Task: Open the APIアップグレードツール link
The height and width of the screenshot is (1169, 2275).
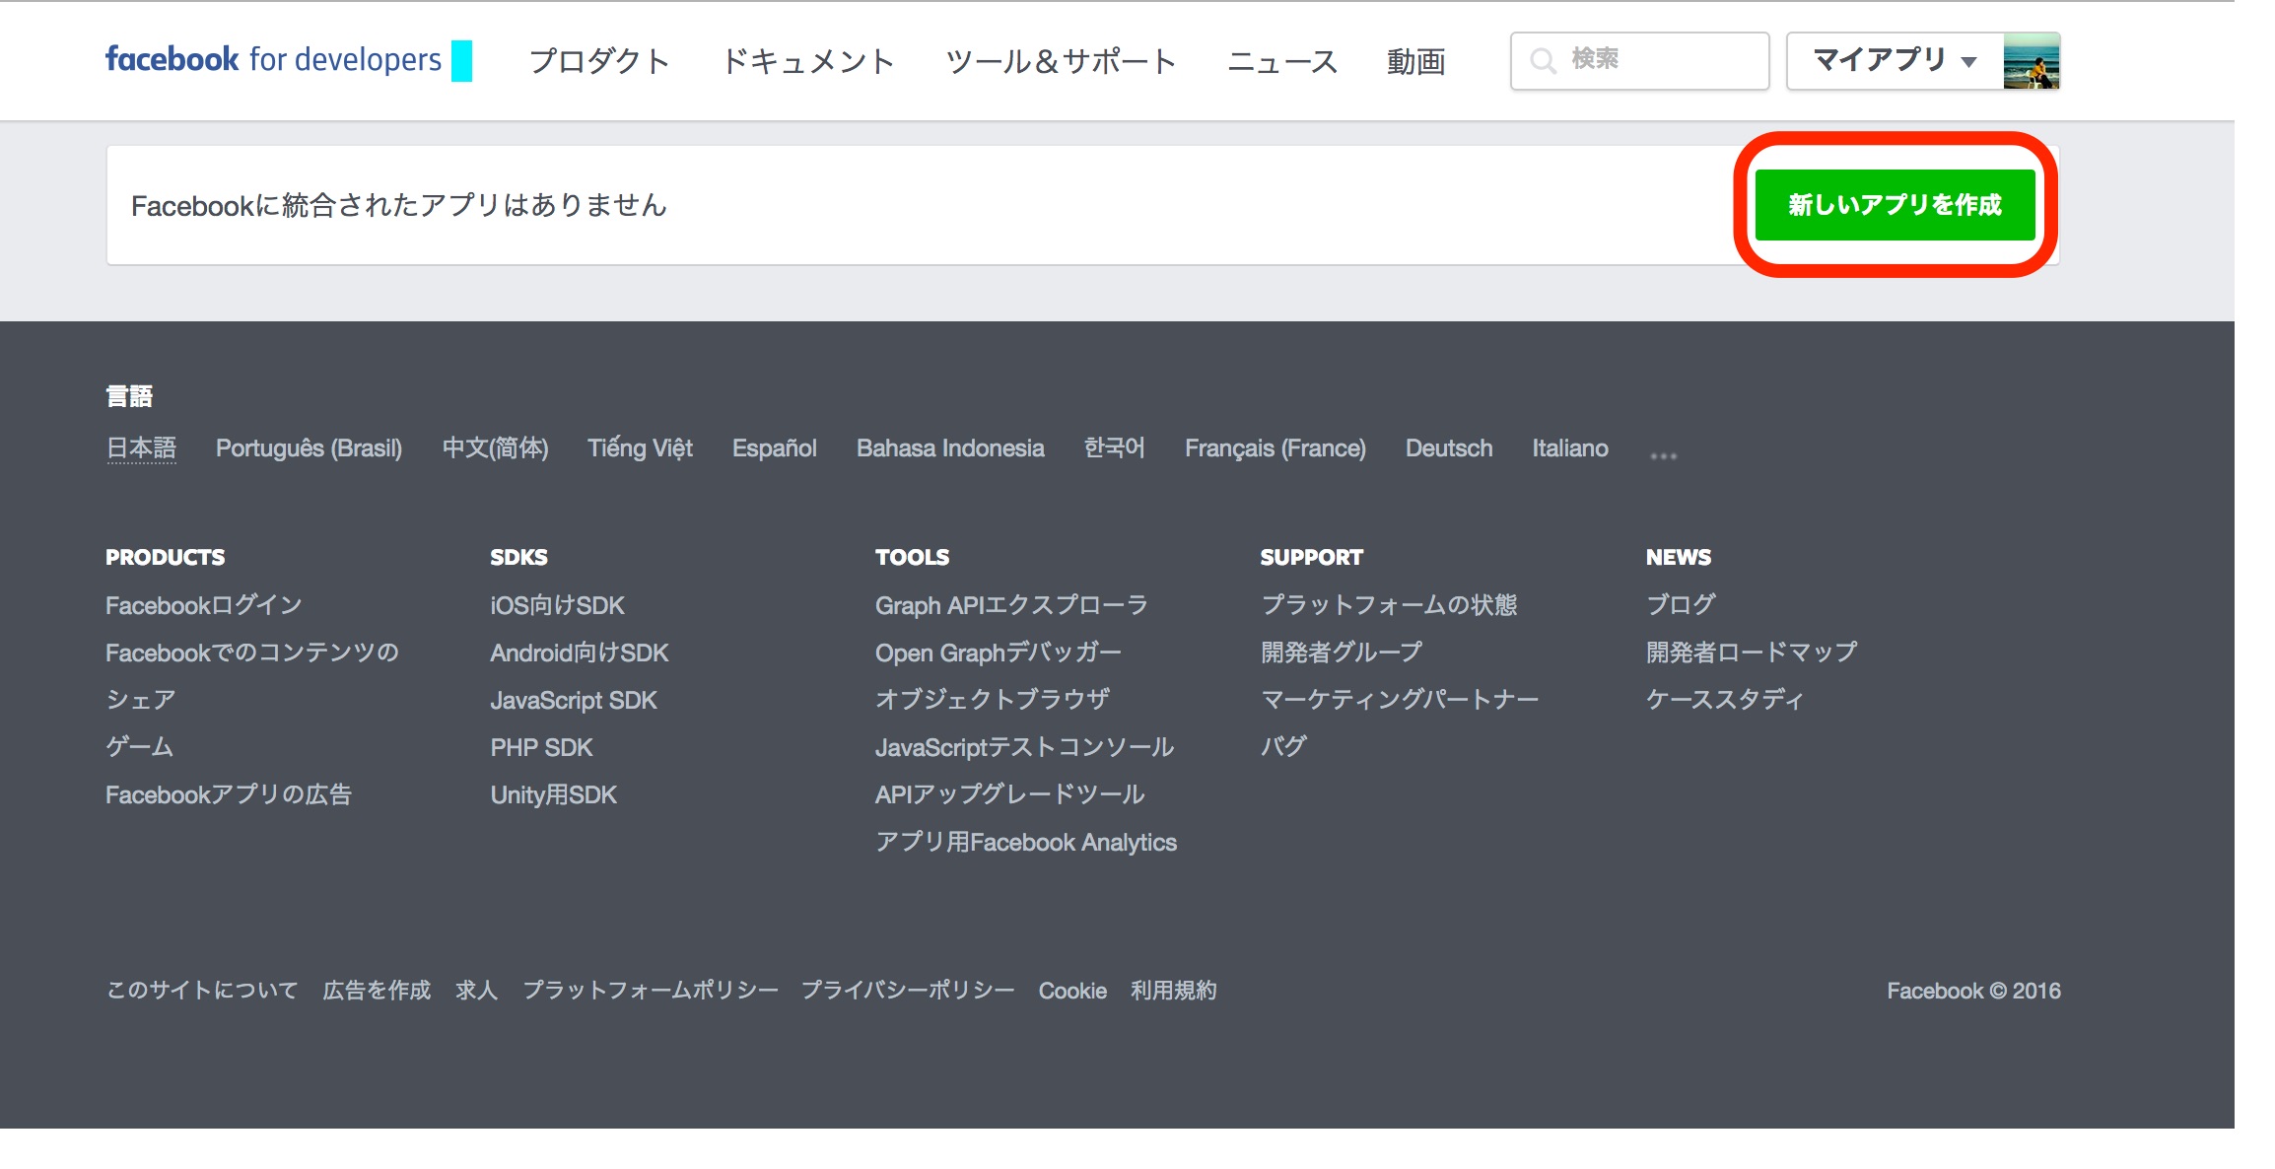Action: (1010, 794)
